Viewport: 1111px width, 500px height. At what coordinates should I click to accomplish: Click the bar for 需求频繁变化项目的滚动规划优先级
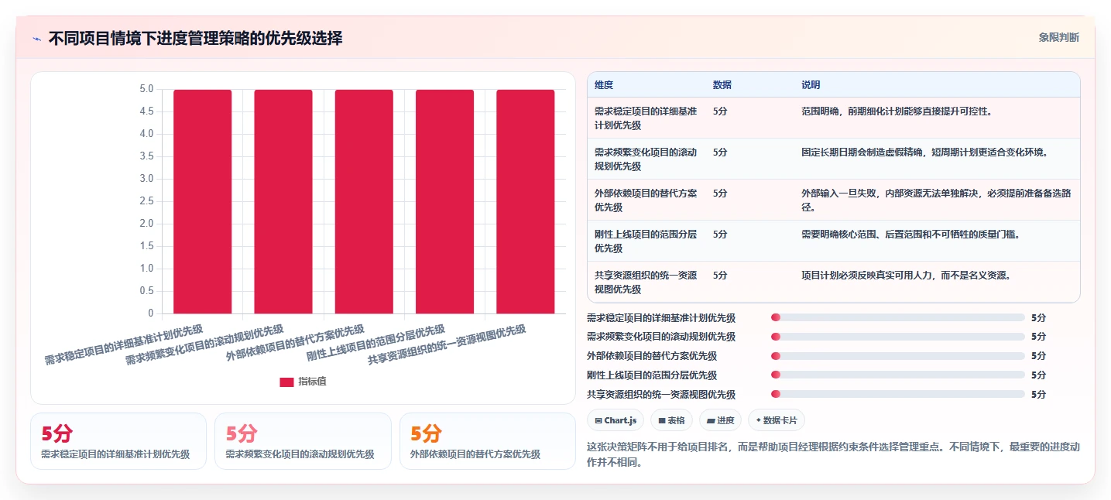tap(283, 201)
